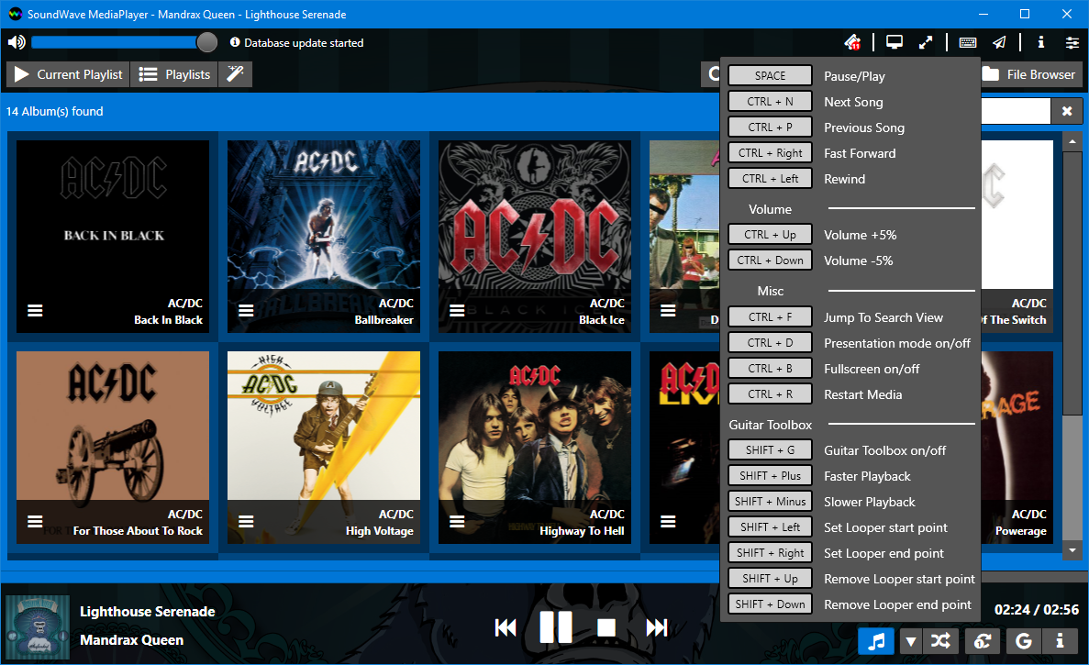Adjust the volume slider handle
The height and width of the screenshot is (665, 1089).
click(x=207, y=42)
